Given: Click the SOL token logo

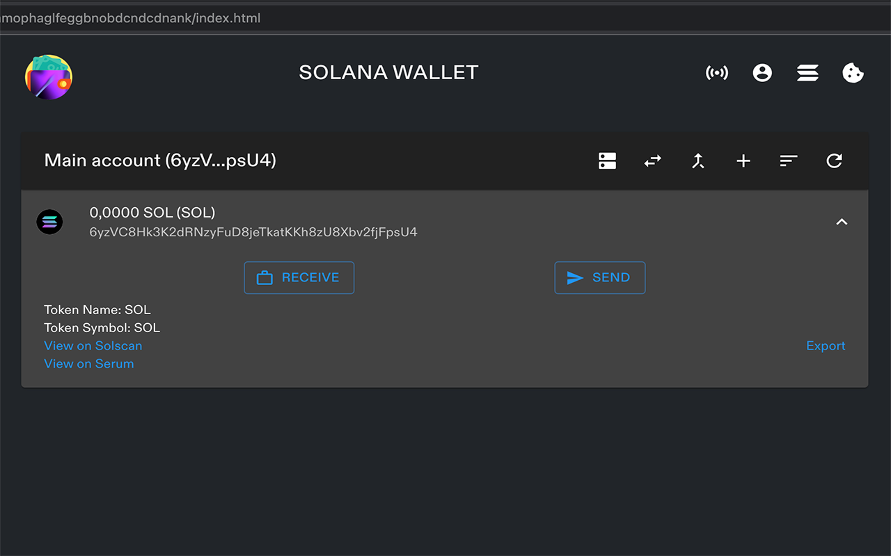Looking at the screenshot, I should pos(49,222).
